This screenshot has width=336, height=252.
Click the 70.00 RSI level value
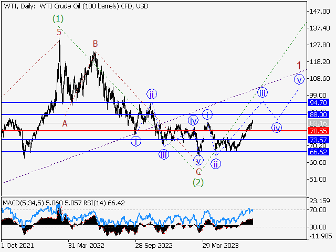point(318,210)
